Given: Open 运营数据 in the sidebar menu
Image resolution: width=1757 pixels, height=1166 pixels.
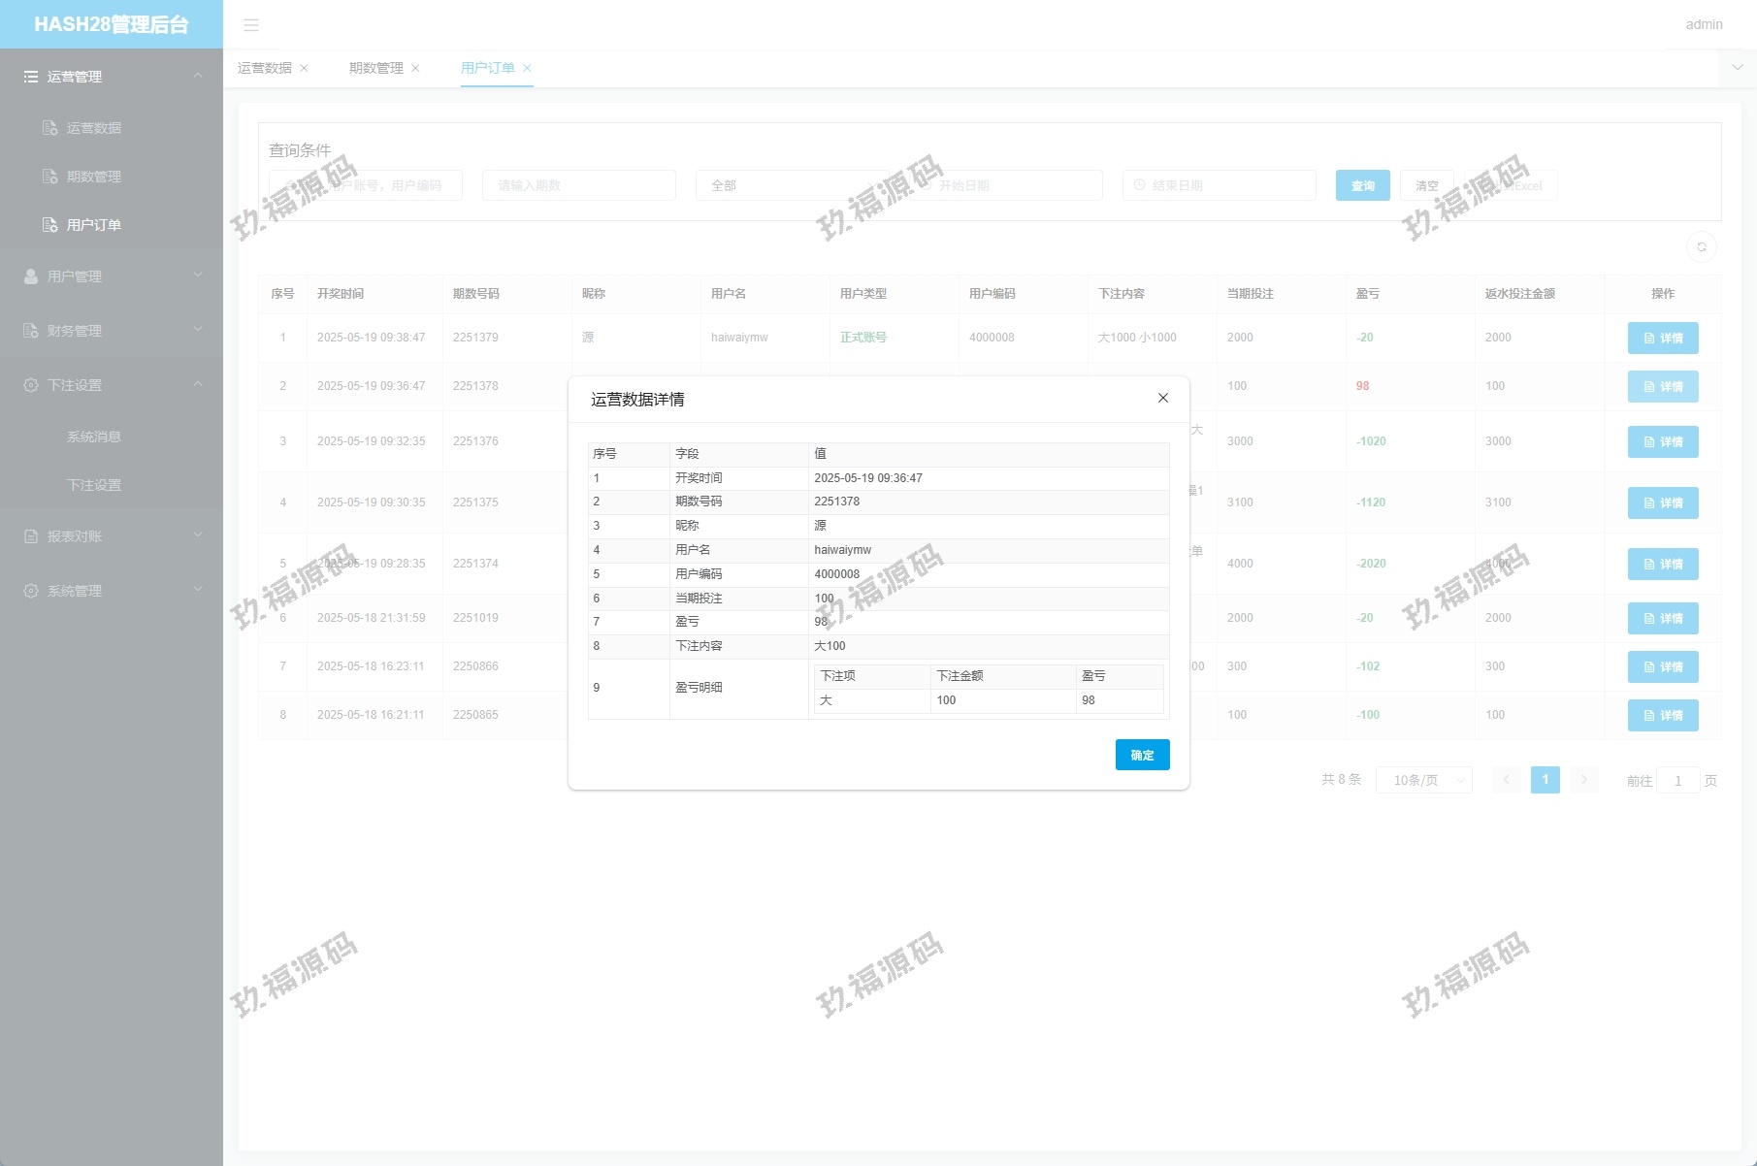Looking at the screenshot, I should pos(94,128).
